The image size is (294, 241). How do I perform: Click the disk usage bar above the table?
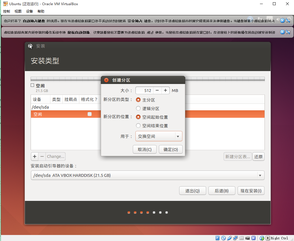tap(147, 79)
